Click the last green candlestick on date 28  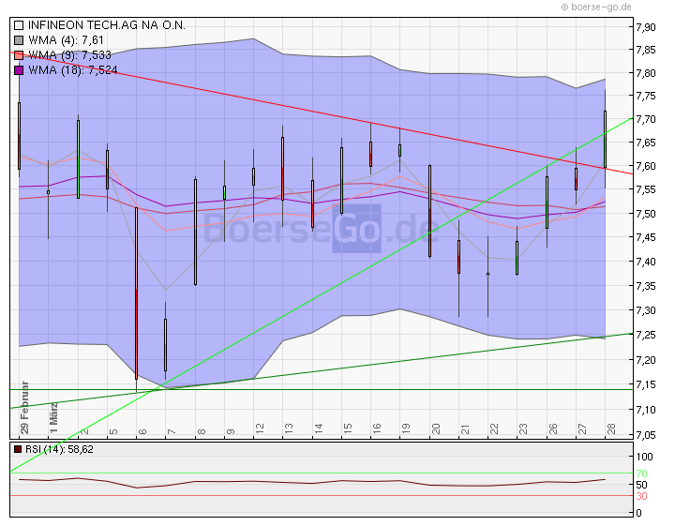(x=606, y=139)
